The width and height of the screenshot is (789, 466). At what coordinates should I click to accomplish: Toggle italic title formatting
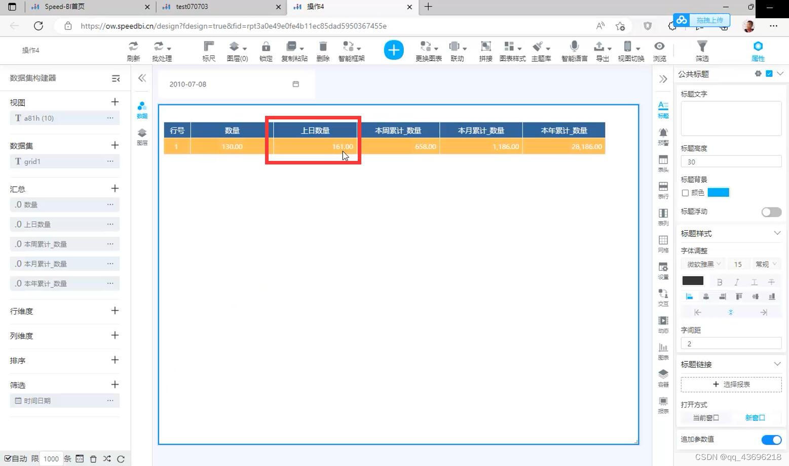point(737,282)
